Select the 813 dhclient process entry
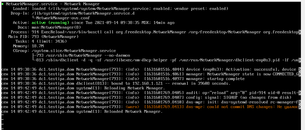This screenshot has height=130, width=305. tap(164, 60)
